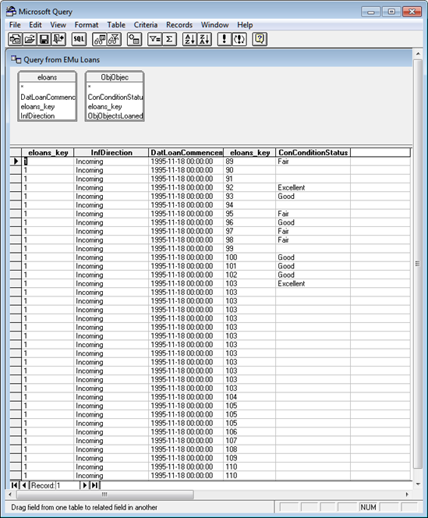Click the Return Data icon
The image size is (428, 518).
[58, 39]
